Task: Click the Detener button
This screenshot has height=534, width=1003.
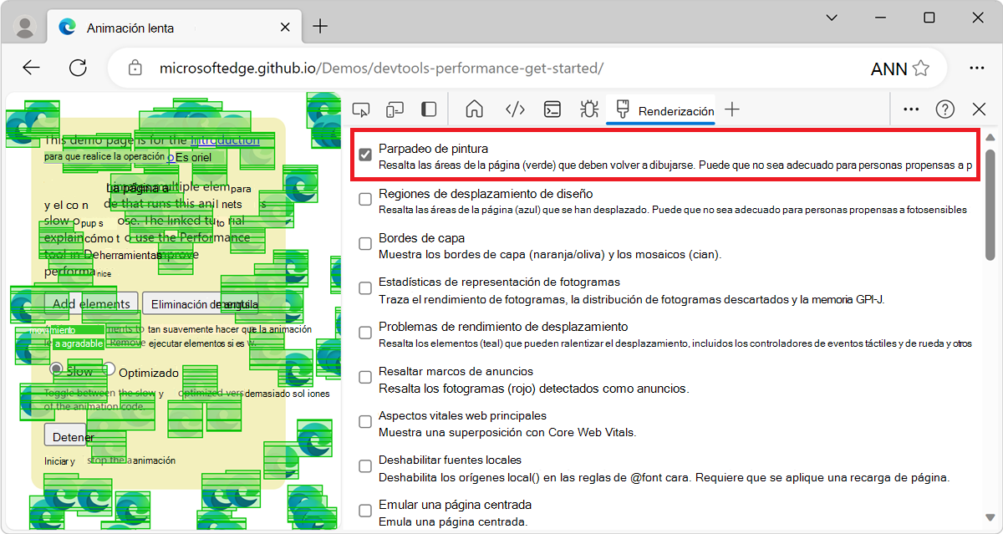Action: pyautogui.click(x=73, y=436)
